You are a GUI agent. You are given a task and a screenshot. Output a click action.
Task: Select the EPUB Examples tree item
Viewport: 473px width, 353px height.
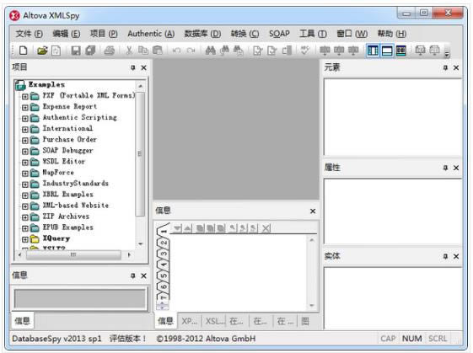point(68,227)
